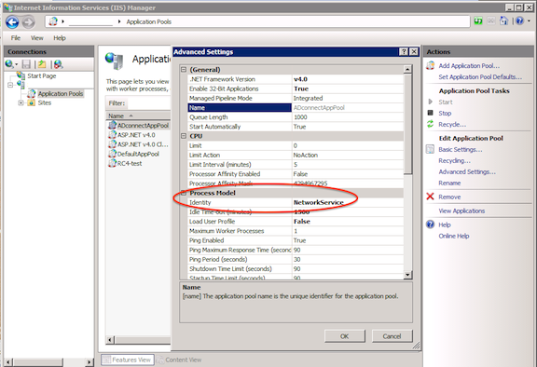This screenshot has height=367, width=537.
Task: Click the Help question mark icon in Actions
Action: pyautogui.click(x=430, y=224)
